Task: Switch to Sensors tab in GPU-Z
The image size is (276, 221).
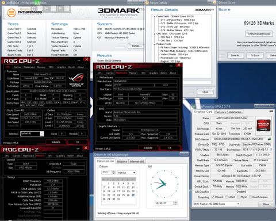Action: (220, 112)
